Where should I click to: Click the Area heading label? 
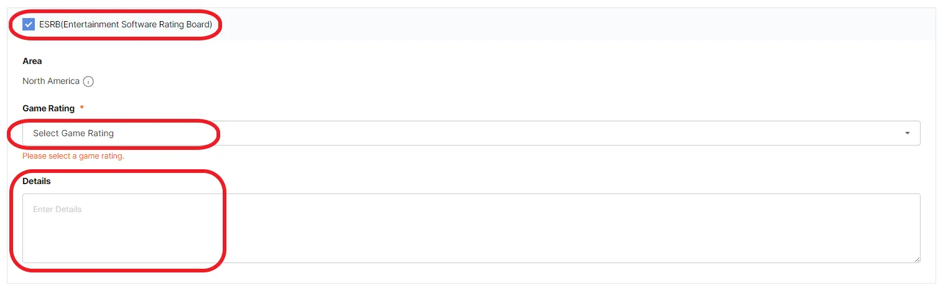[32, 61]
